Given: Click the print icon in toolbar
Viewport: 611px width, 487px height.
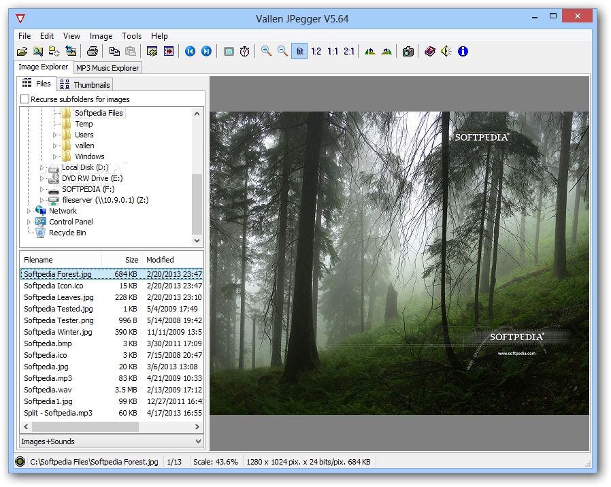Looking at the screenshot, I should point(93,52).
